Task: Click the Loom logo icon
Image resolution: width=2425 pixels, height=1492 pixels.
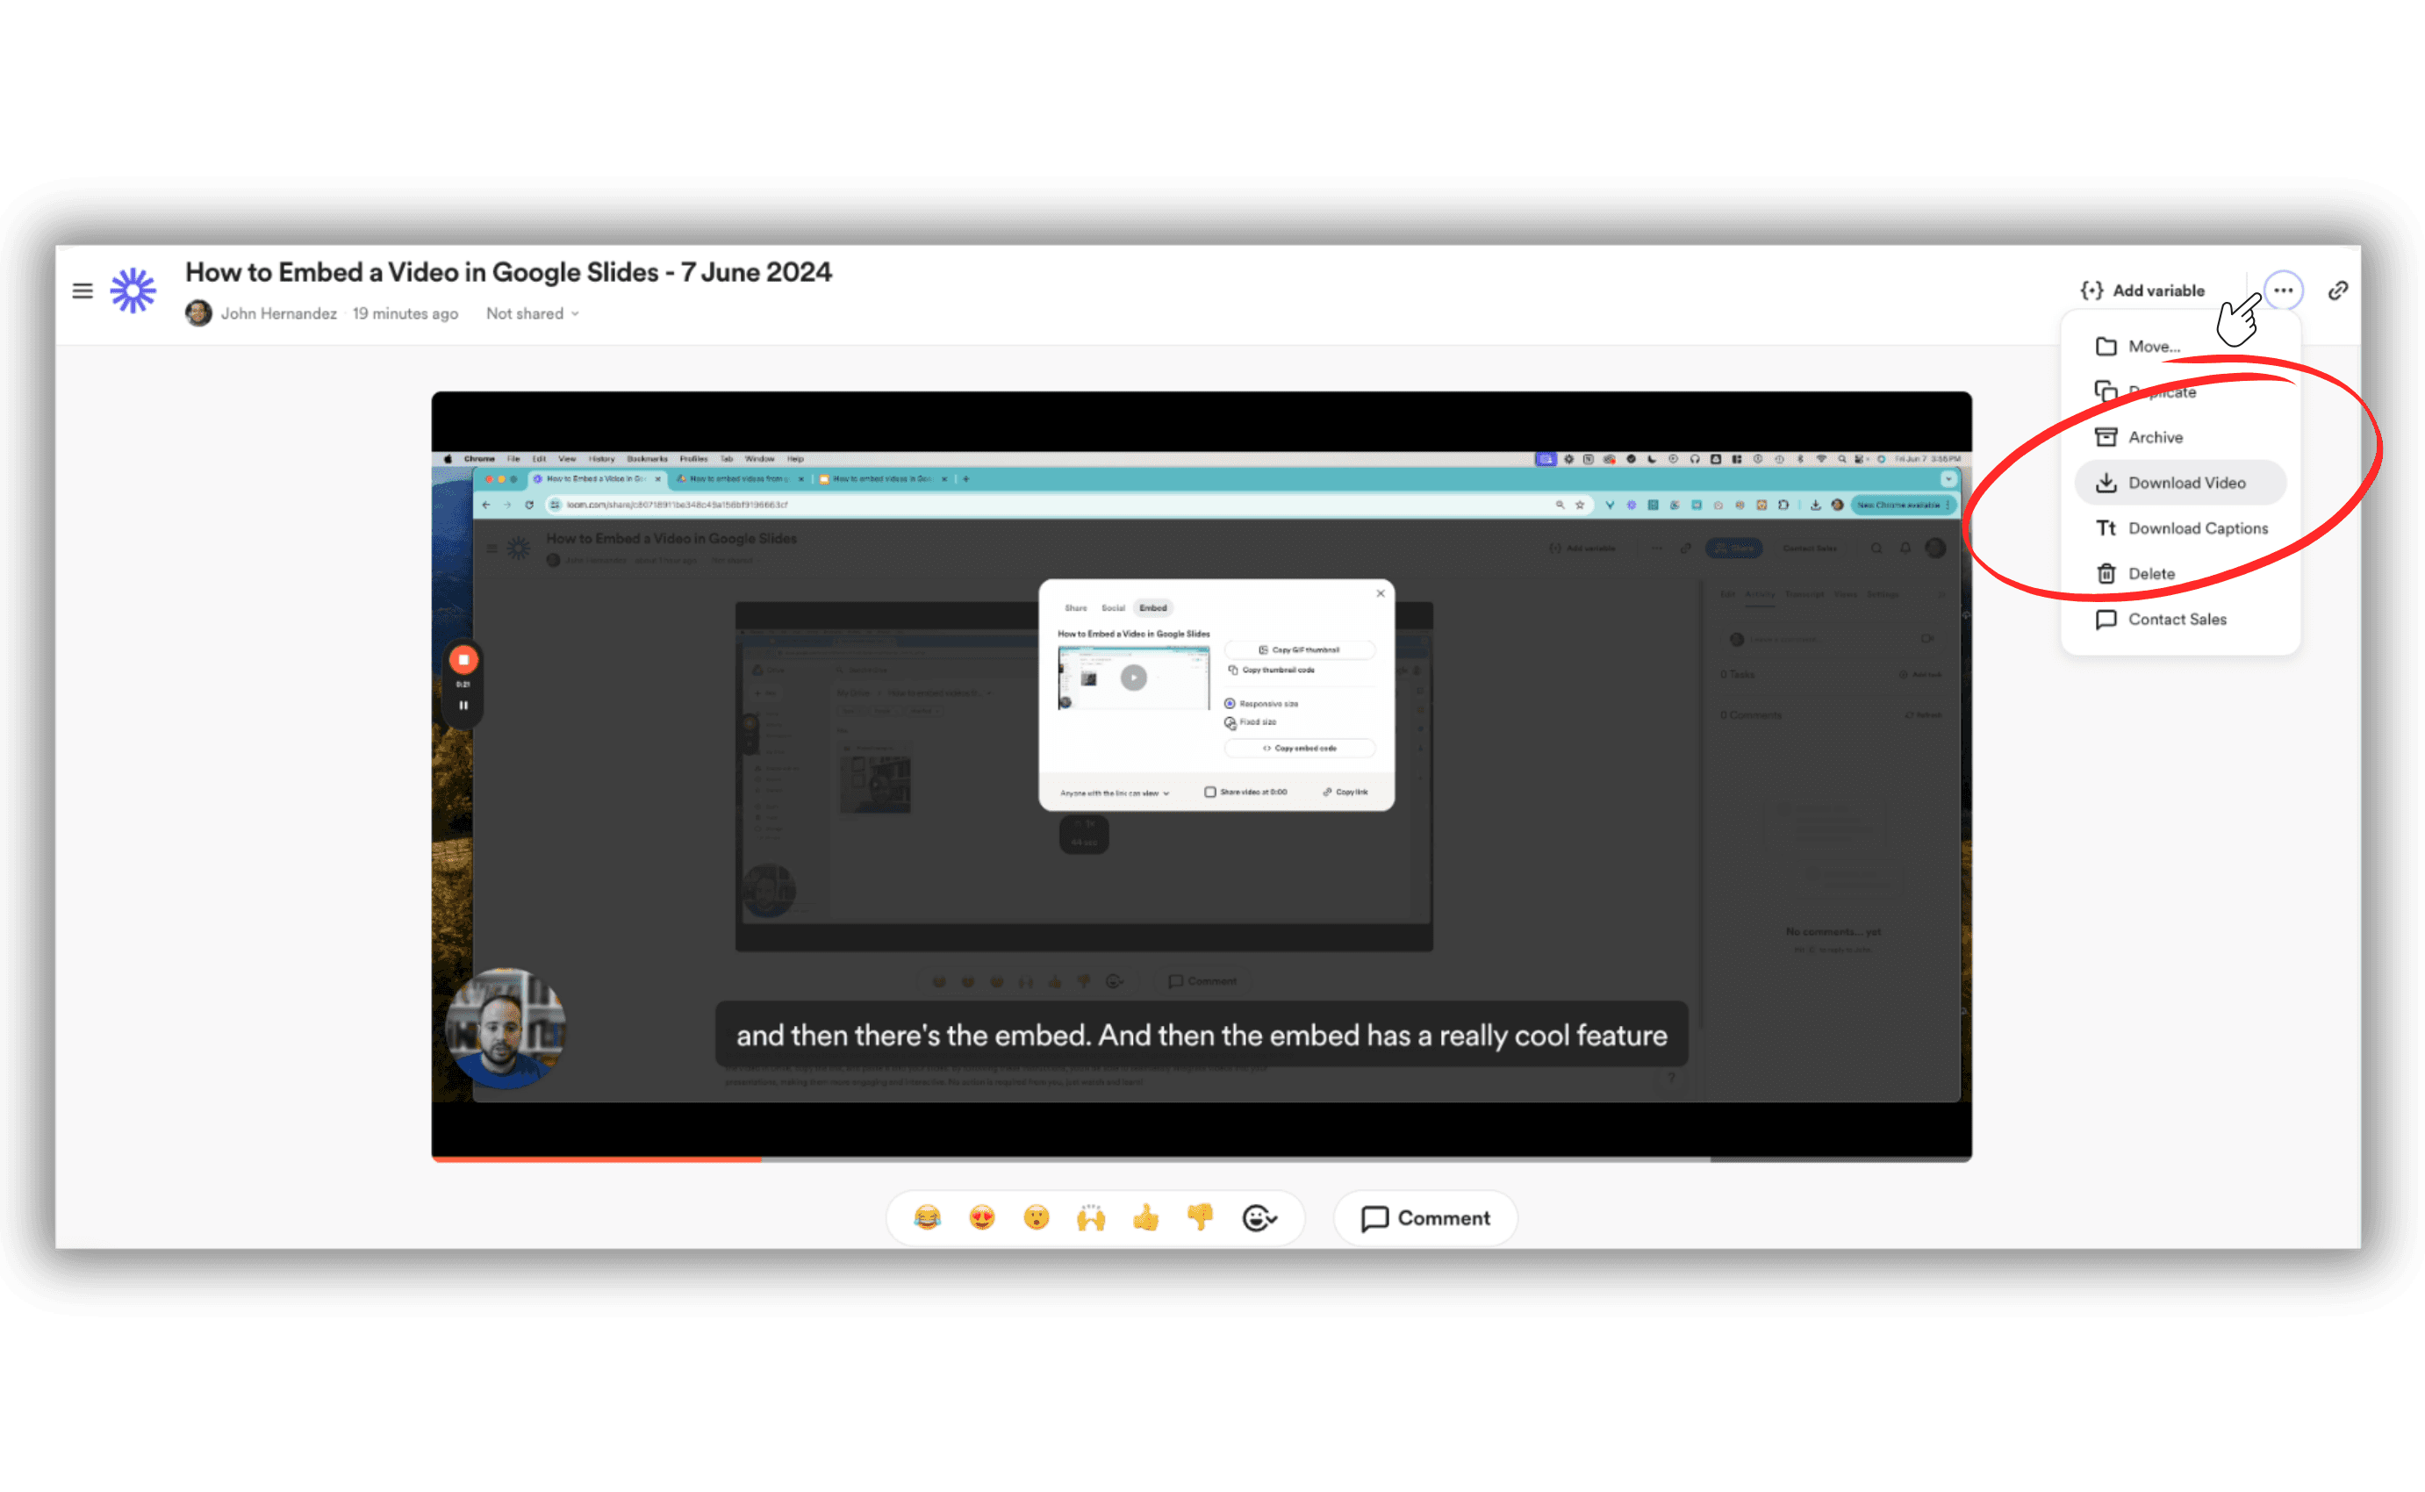Action: click(x=132, y=289)
